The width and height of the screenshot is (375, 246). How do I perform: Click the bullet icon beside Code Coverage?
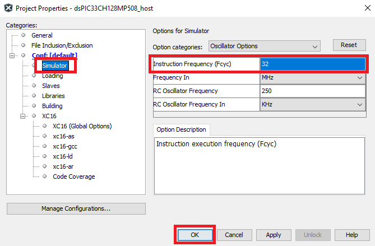tap(44, 176)
